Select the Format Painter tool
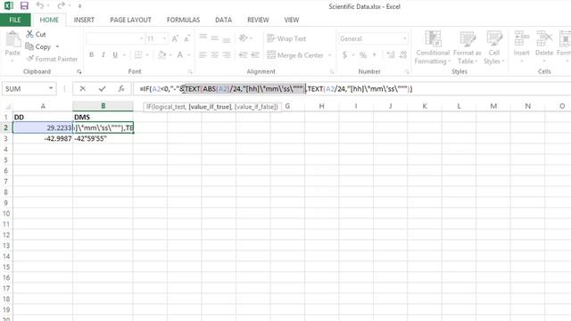 click(x=52, y=59)
